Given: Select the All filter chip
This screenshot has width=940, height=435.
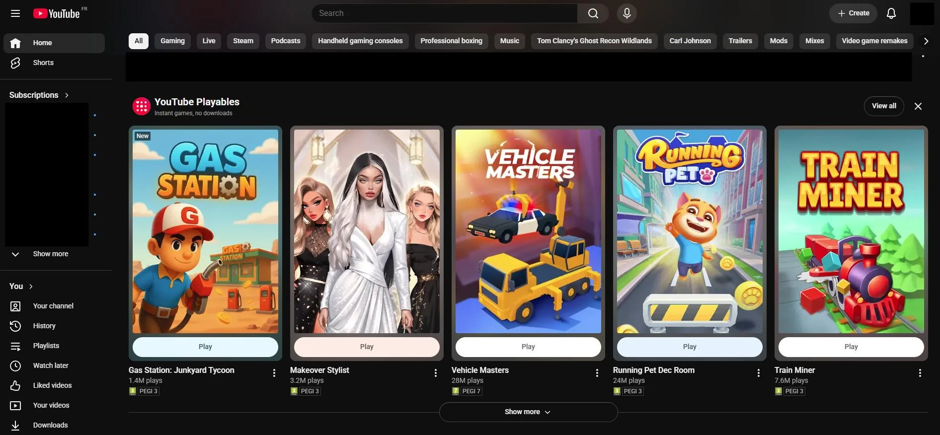Looking at the screenshot, I should point(139,41).
